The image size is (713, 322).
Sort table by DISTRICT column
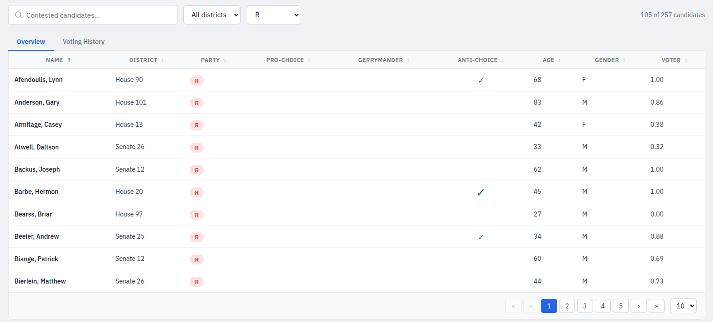(x=146, y=60)
